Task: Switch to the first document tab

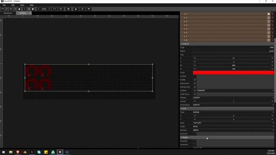Action: click(8, 13)
